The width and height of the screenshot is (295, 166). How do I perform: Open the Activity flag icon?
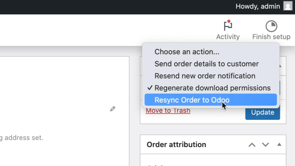coord(228,26)
